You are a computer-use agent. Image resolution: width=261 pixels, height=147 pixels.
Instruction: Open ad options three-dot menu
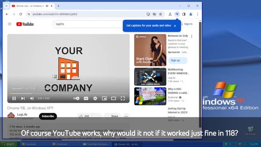pyautogui.click(x=192, y=36)
